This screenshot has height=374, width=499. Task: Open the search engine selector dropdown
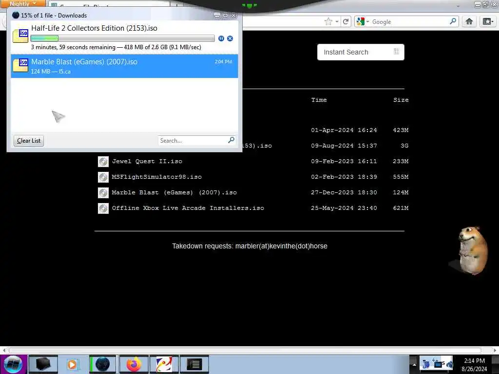click(367, 21)
